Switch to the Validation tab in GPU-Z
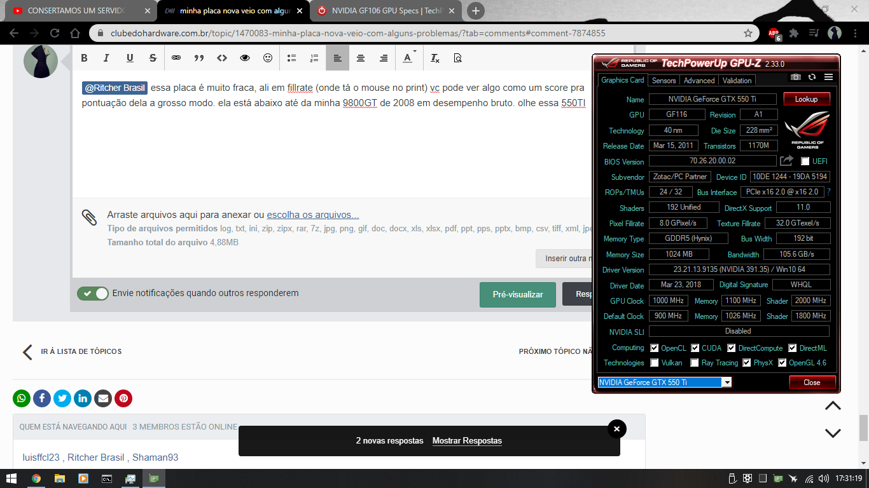Viewport: 869px width, 488px height. (737, 81)
